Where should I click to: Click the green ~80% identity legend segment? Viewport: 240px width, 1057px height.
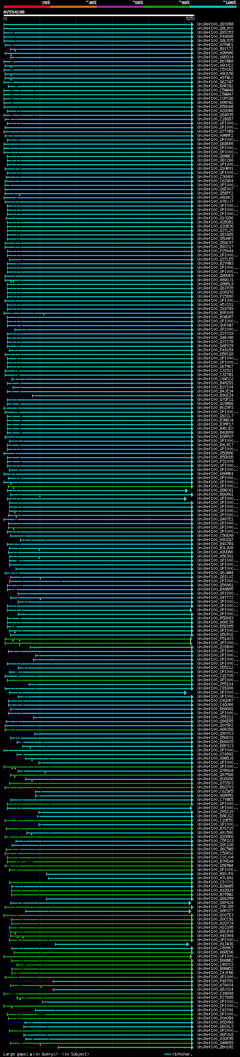[166, 7]
